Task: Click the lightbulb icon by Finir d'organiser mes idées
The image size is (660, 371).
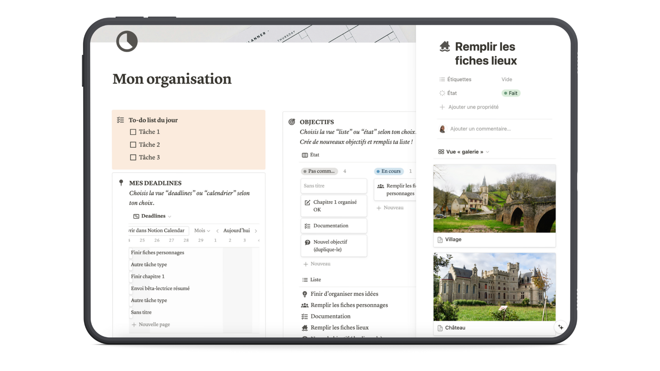Action: tap(305, 294)
